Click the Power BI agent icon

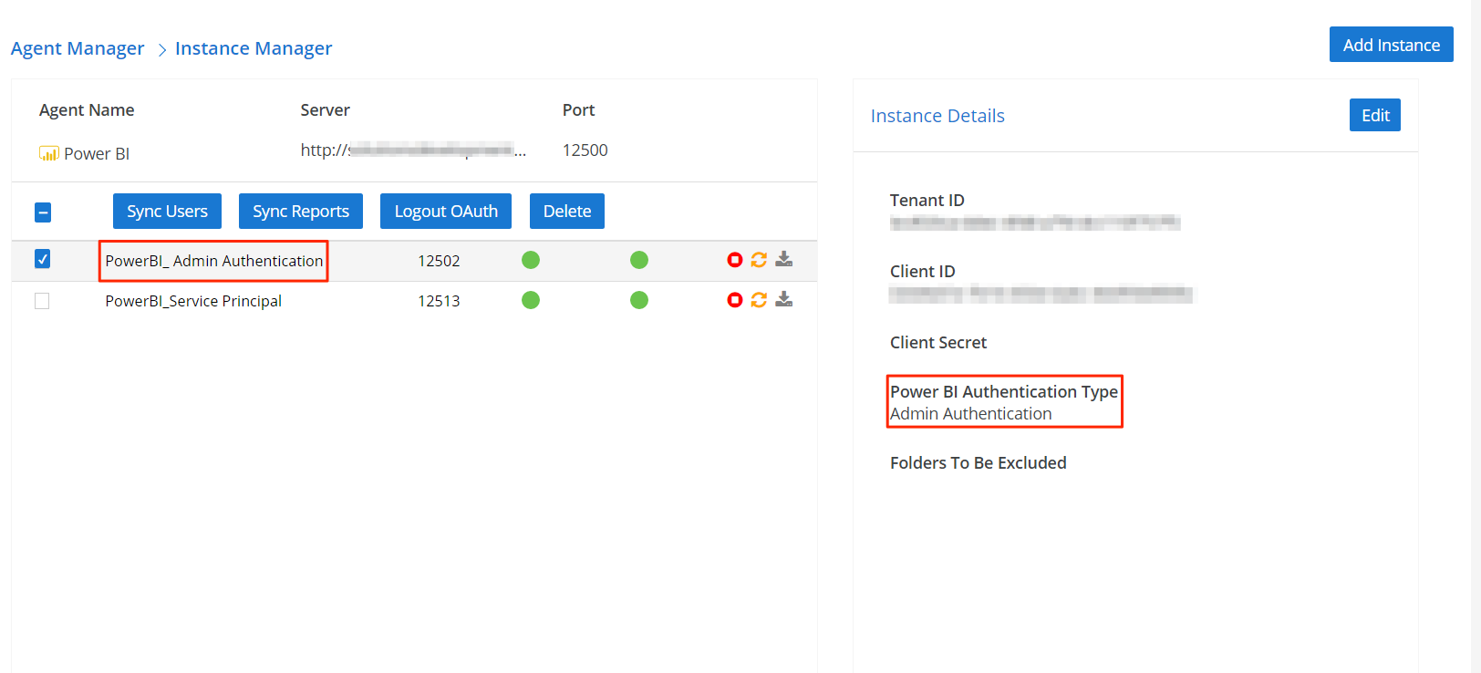coord(49,153)
